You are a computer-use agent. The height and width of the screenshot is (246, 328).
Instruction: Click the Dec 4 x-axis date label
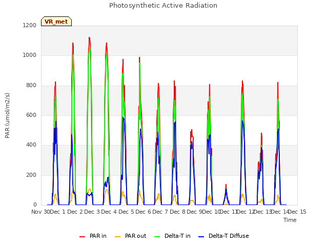click(x=109, y=212)
